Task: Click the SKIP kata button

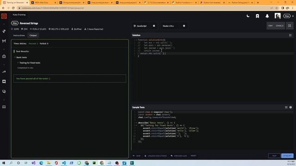Action: click(x=137, y=156)
